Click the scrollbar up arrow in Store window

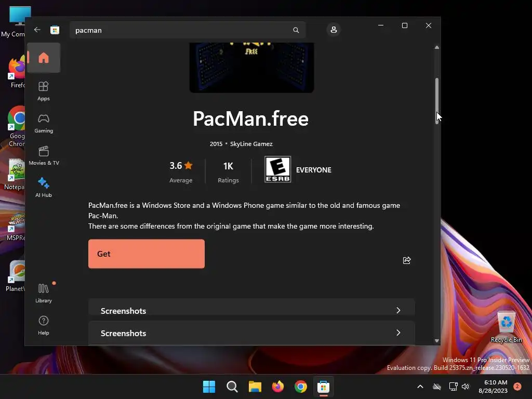point(436,47)
